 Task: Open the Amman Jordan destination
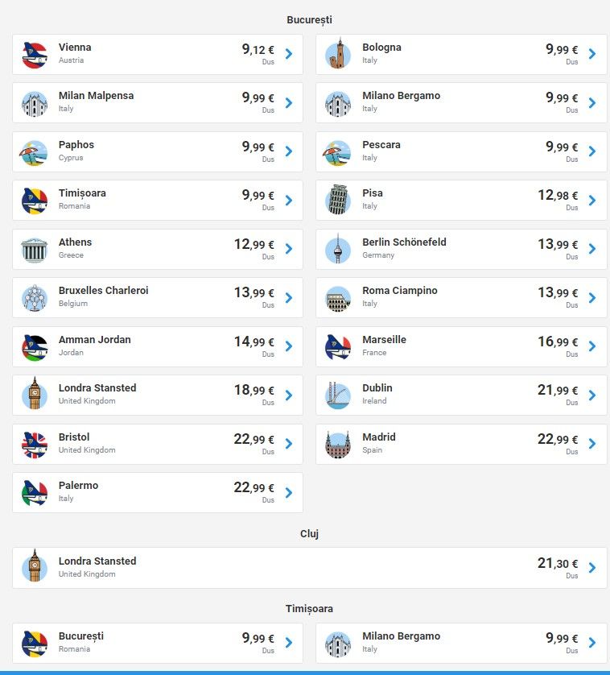(158, 346)
